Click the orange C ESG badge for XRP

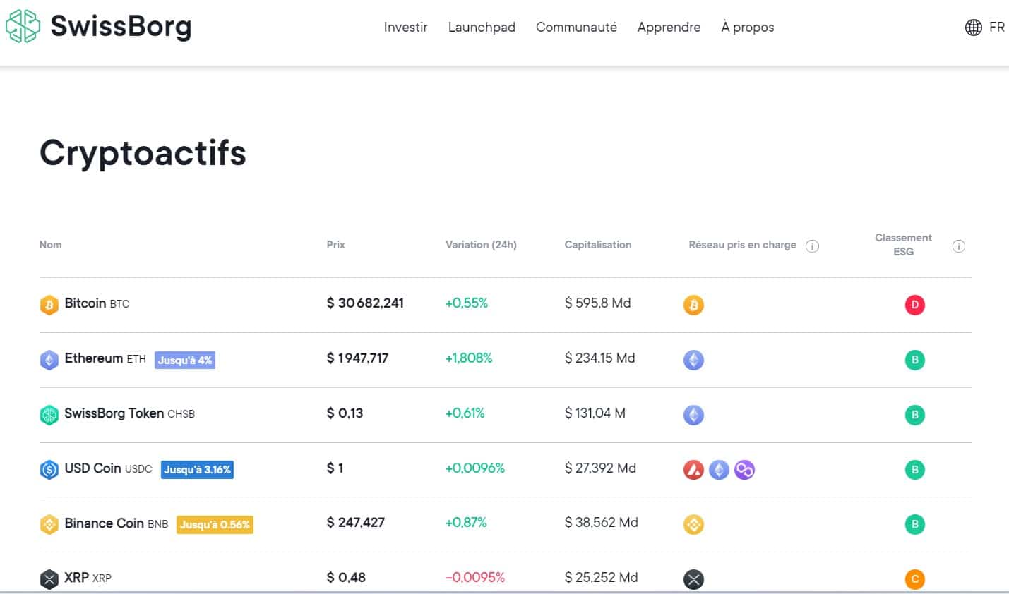(914, 579)
